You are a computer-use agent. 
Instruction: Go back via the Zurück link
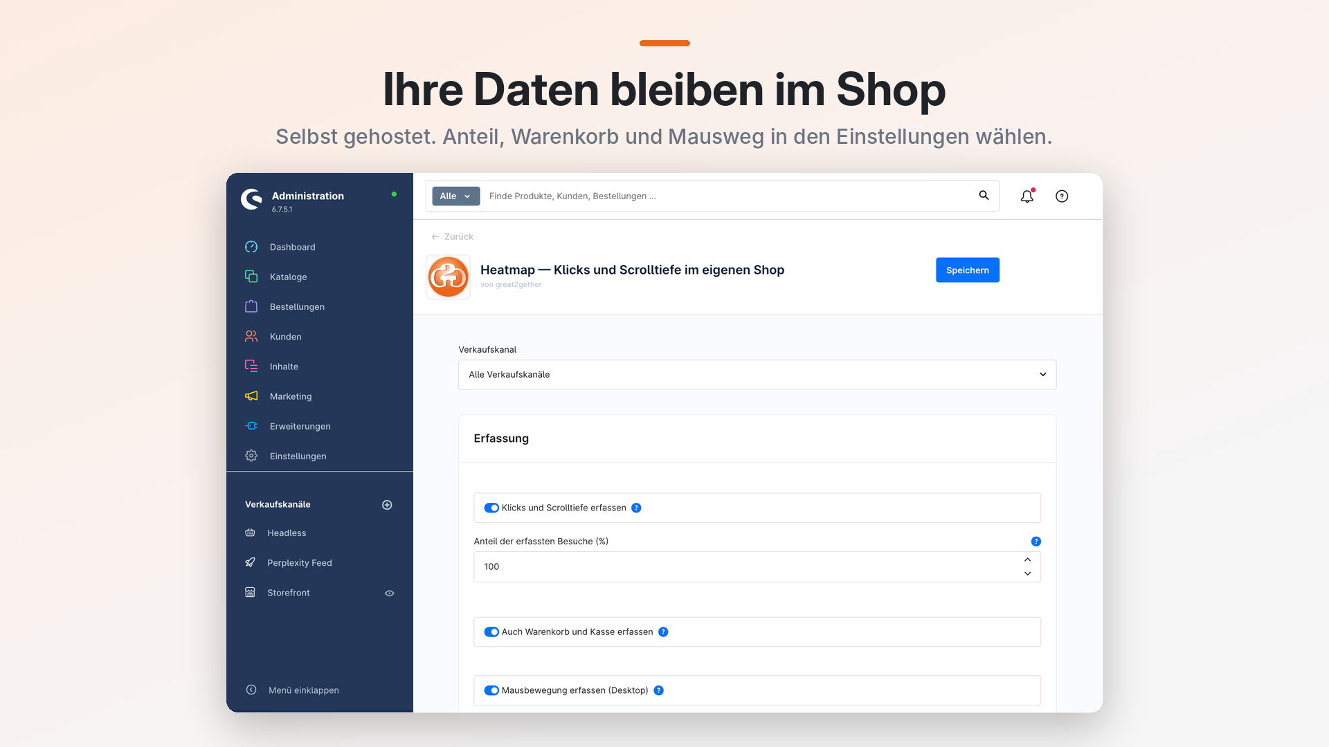(452, 237)
